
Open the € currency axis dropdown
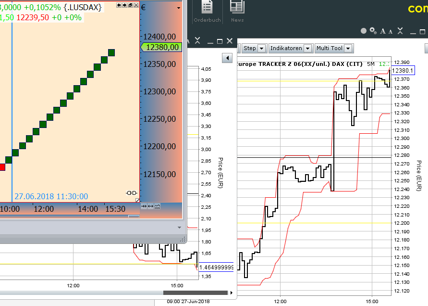coord(178,8)
